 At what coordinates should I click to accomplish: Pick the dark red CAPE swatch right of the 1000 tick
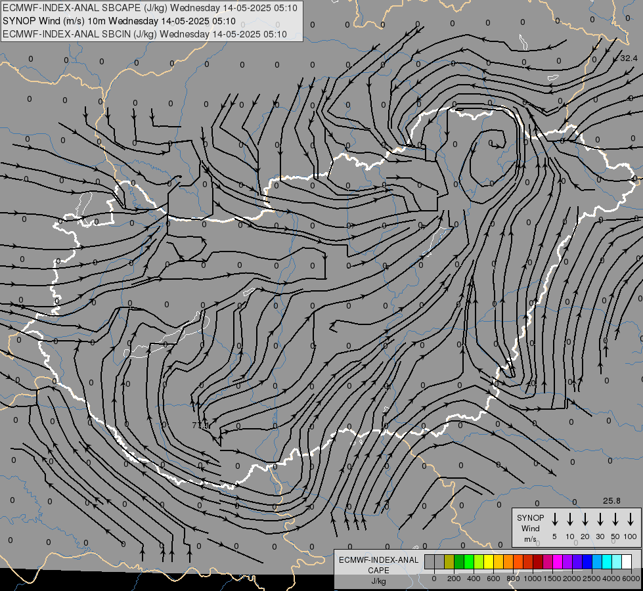coord(538,561)
